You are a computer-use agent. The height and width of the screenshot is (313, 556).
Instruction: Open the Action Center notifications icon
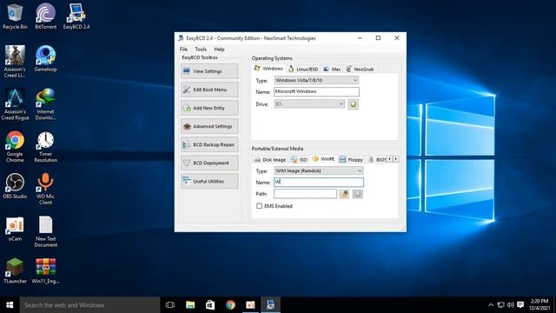(520, 305)
